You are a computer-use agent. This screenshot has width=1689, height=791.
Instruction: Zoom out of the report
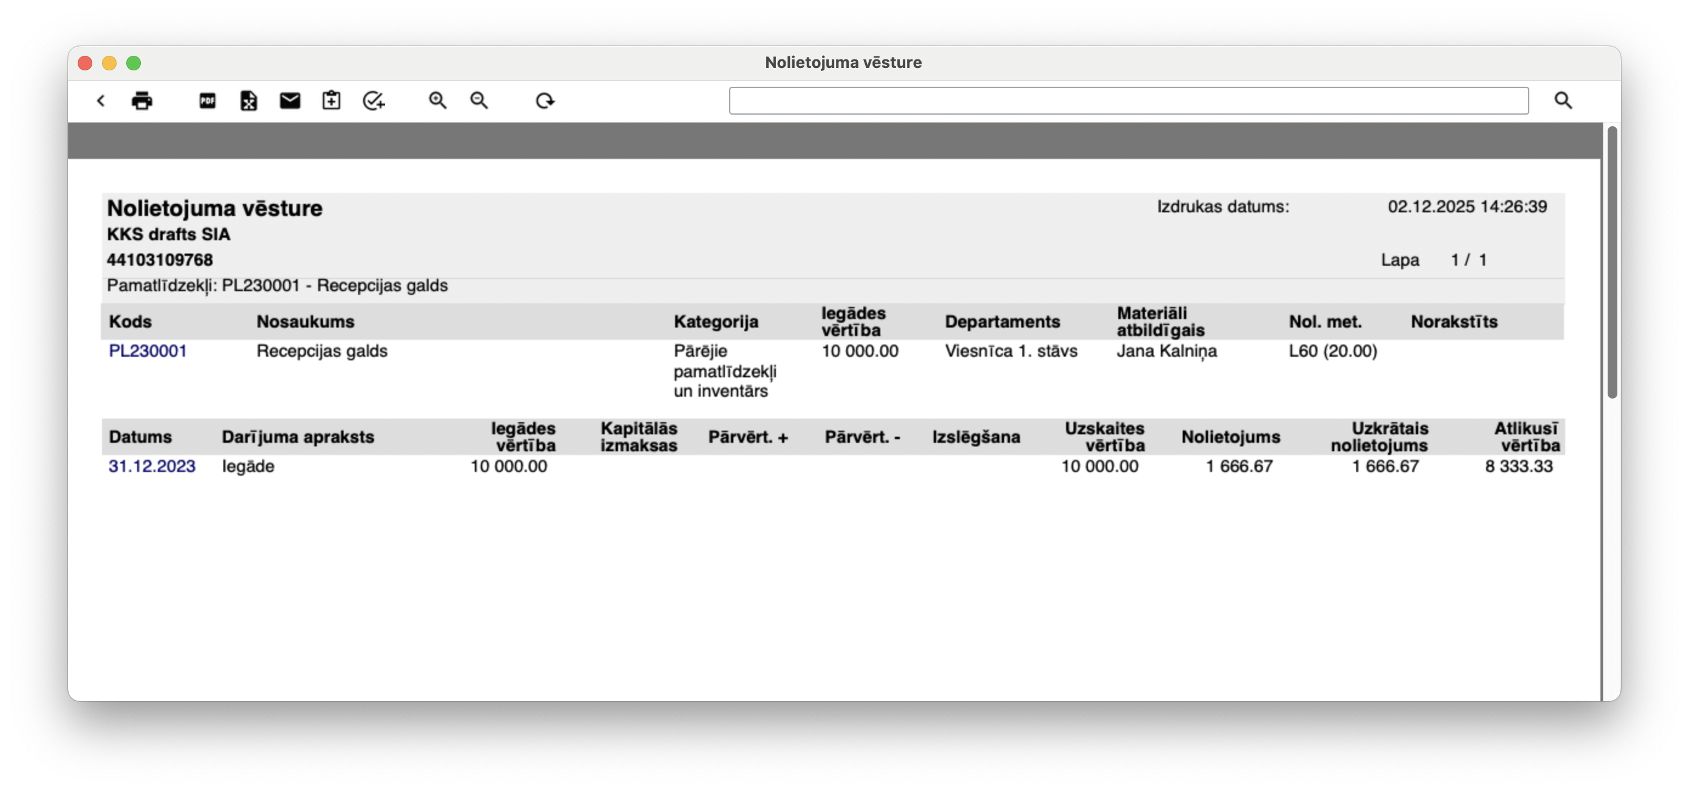click(x=478, y=100)
